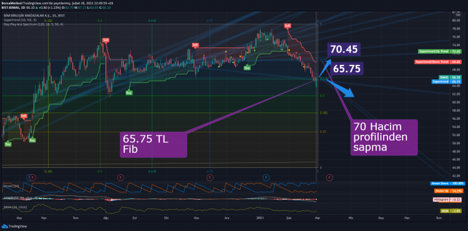Expand the Aroon (14) indicator legend
The width and height of the screenshot is (468, 231).
(8, 186)
